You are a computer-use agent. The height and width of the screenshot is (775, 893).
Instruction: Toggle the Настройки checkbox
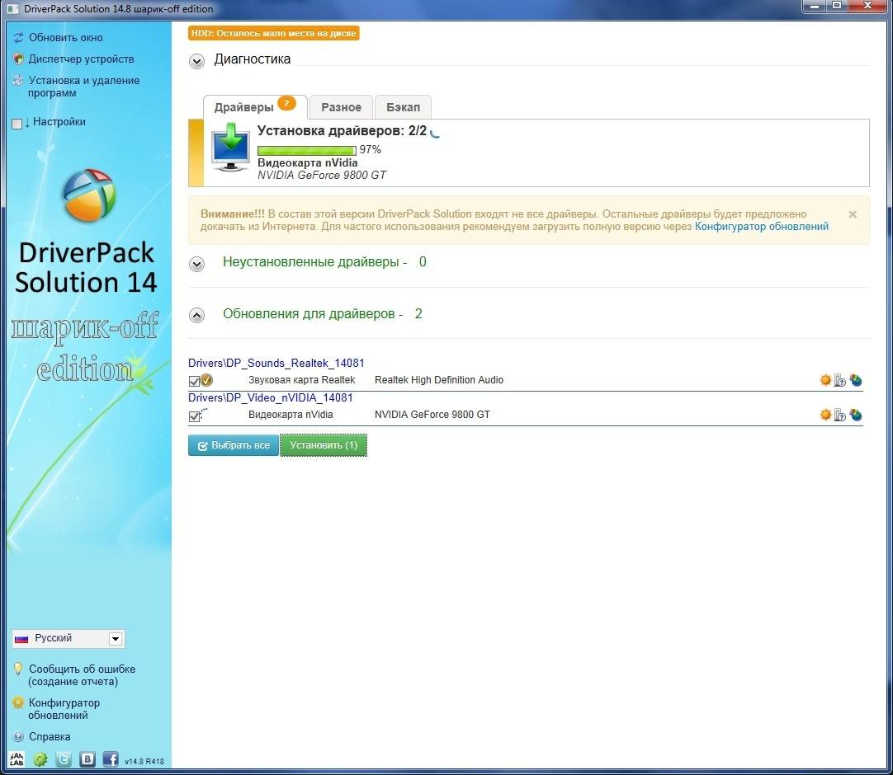17,124
